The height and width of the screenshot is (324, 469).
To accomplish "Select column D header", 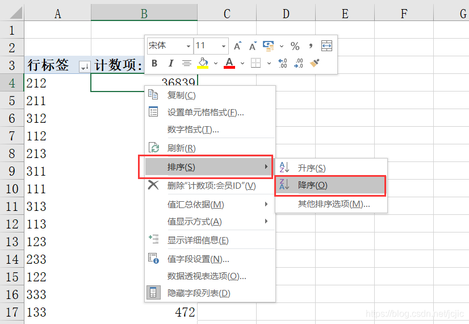I will click(x=286, y=13).
